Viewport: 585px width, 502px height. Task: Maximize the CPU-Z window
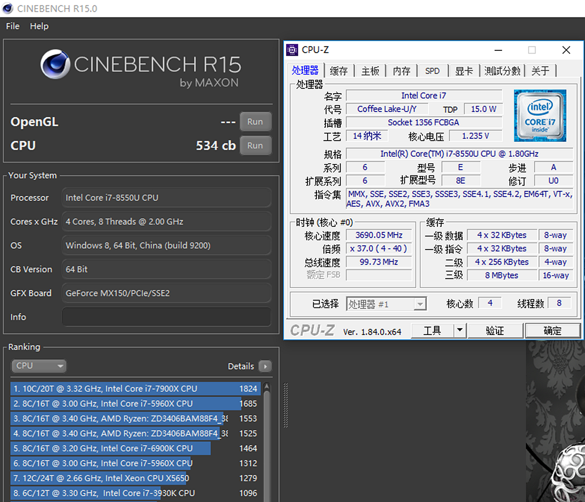(531, 50)
